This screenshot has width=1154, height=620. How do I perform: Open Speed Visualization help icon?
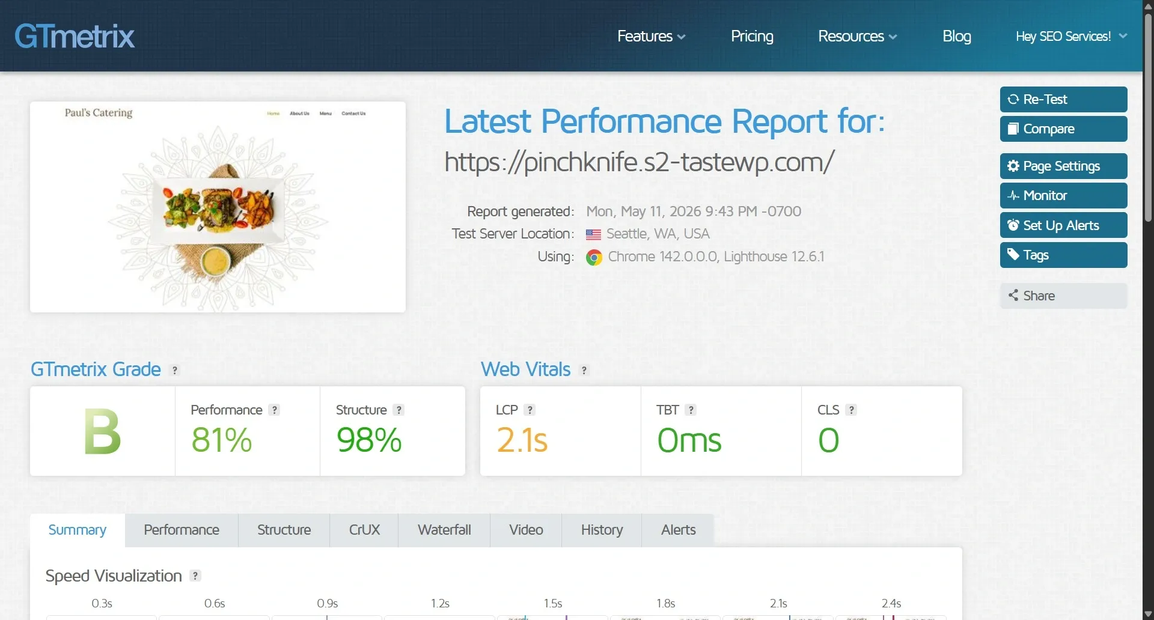click(x=195, y=576)
